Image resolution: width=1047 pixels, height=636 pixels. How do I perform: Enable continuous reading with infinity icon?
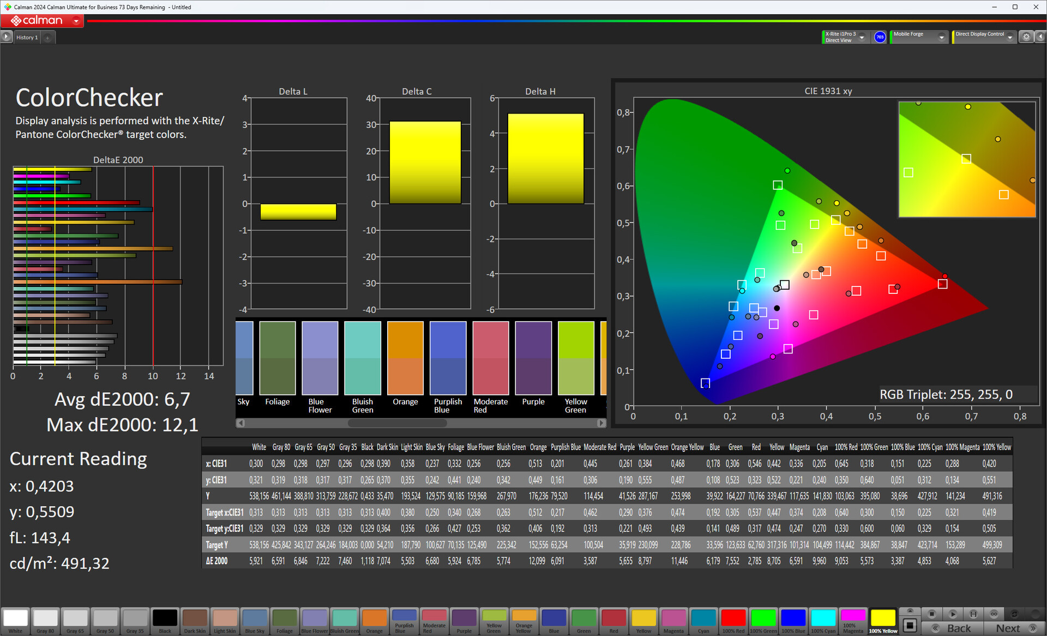pyautogui.click(x=994, y=614)
